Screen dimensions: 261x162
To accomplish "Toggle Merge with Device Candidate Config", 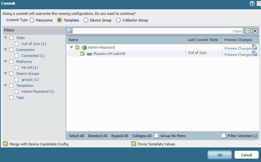I will click(x=5, y=143).
